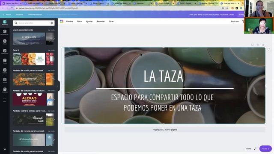Switch to the first Canva browser tab
This screenshot has height=154, width=274.
click(x=12, y=3)
